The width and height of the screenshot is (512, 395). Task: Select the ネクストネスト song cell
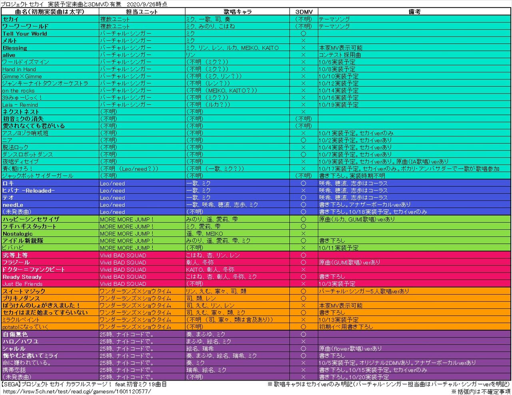click(x=50, y=112)
